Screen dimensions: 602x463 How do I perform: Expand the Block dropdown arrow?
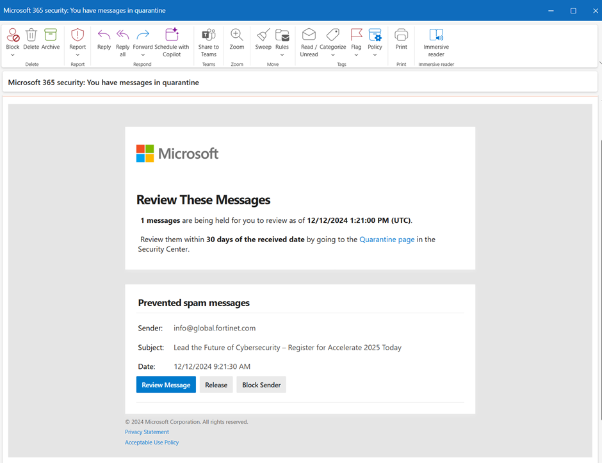[13, 55]
